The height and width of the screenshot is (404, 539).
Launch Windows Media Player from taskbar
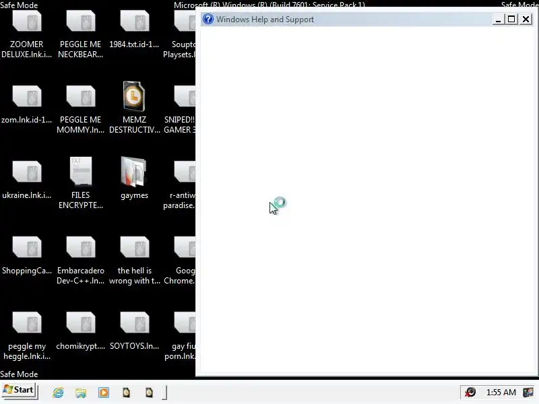pos(104,393)
